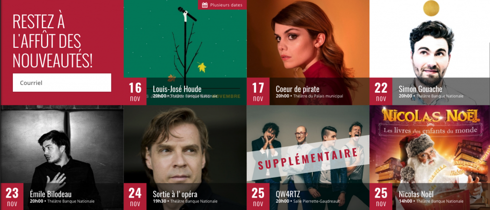Click the SUPPLÉMENTAIRE banner on the QW4RTZ photo
Image resolution: width=490 pixels, height=210 pixels.
(308, 159)
